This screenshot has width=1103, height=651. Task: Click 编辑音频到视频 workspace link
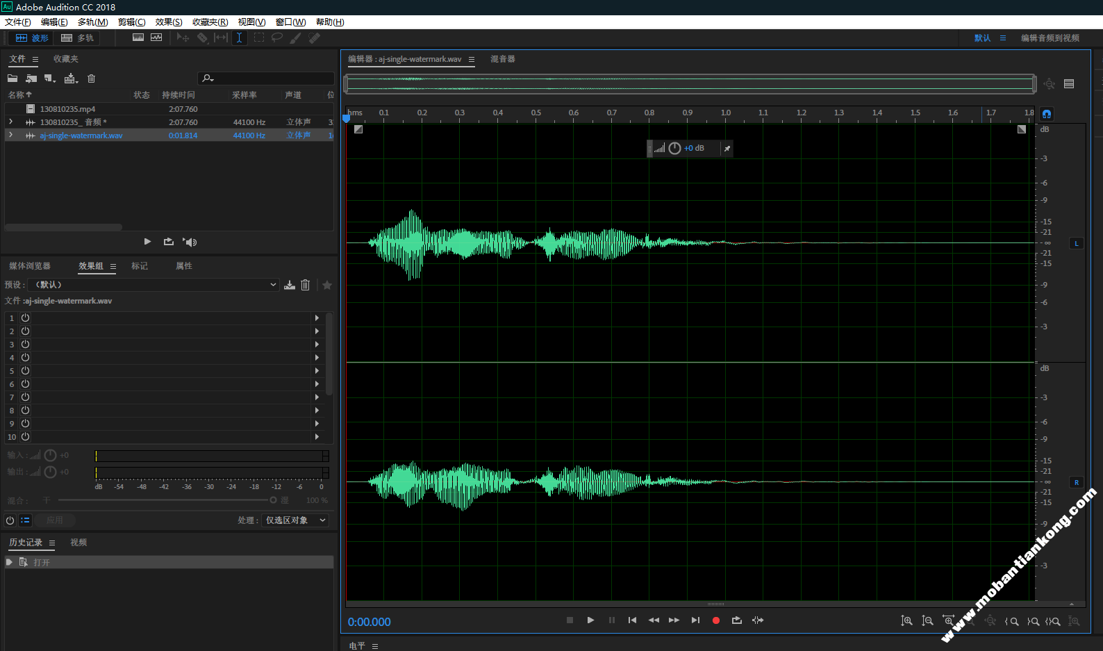pyautogui.click(x=1050, y=38)
